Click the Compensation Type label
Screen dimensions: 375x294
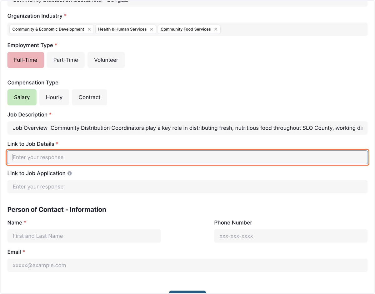point(33,83)
